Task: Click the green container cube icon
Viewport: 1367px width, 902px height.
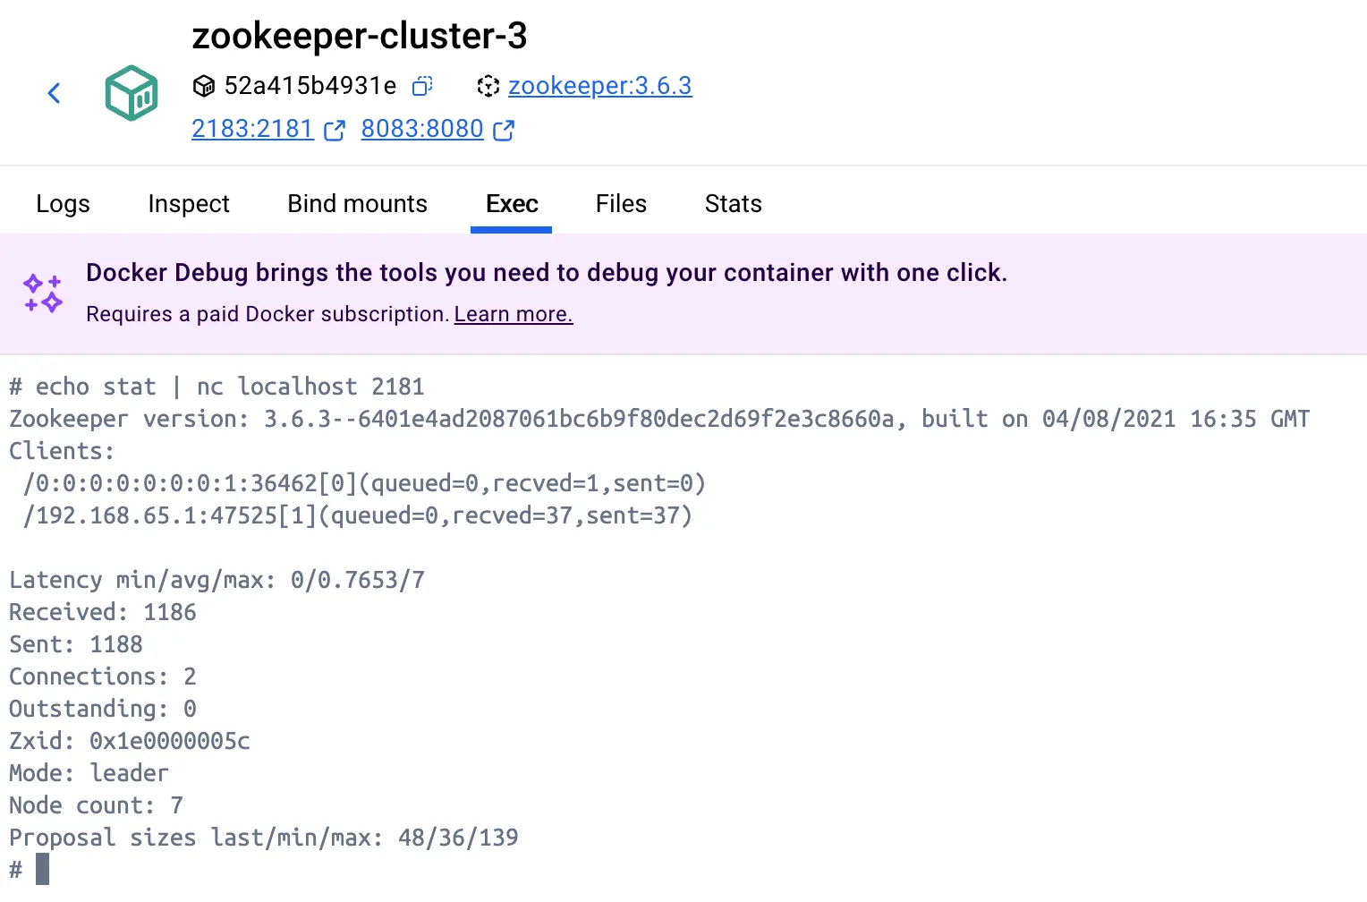Action: point(132,92)
